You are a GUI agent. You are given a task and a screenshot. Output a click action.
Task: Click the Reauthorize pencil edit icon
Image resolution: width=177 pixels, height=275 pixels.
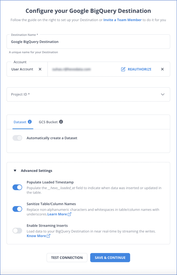point(123,69)
